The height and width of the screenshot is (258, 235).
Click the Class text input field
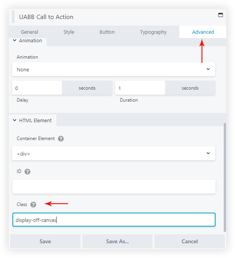coord(114,220)
